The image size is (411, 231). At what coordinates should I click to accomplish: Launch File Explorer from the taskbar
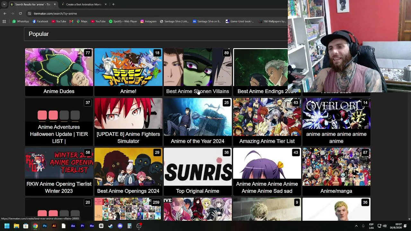pyautogui.click(x=16, y=226)
